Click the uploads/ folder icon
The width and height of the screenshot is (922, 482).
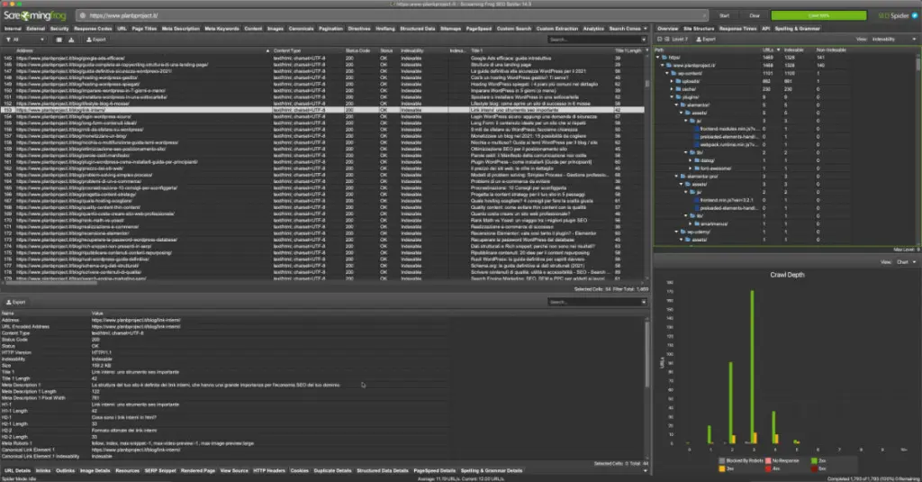pyautogui.click(x=678, y=81)
